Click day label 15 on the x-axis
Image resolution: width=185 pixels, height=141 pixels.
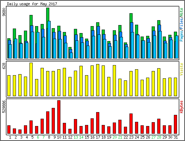click(x=87, y=137)
